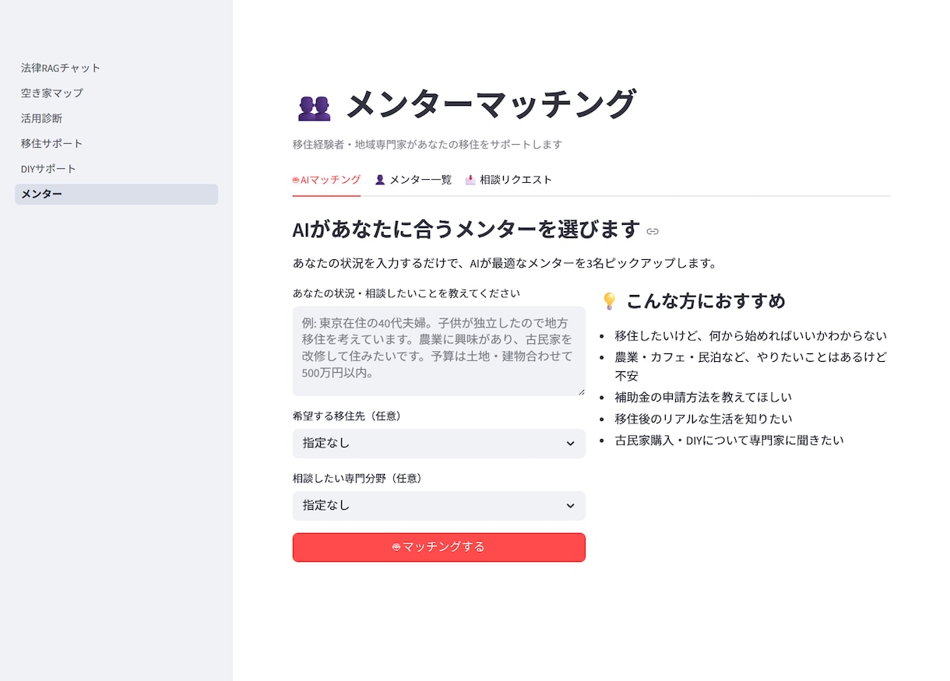Click bullet 移住後のリアルな生活を知りたい
This screenshot has height=681, width=950.
(x=703, y=419)
